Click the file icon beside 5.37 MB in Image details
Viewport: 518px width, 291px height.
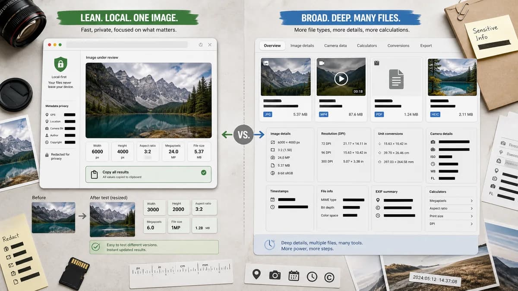[x=273, y=165]
